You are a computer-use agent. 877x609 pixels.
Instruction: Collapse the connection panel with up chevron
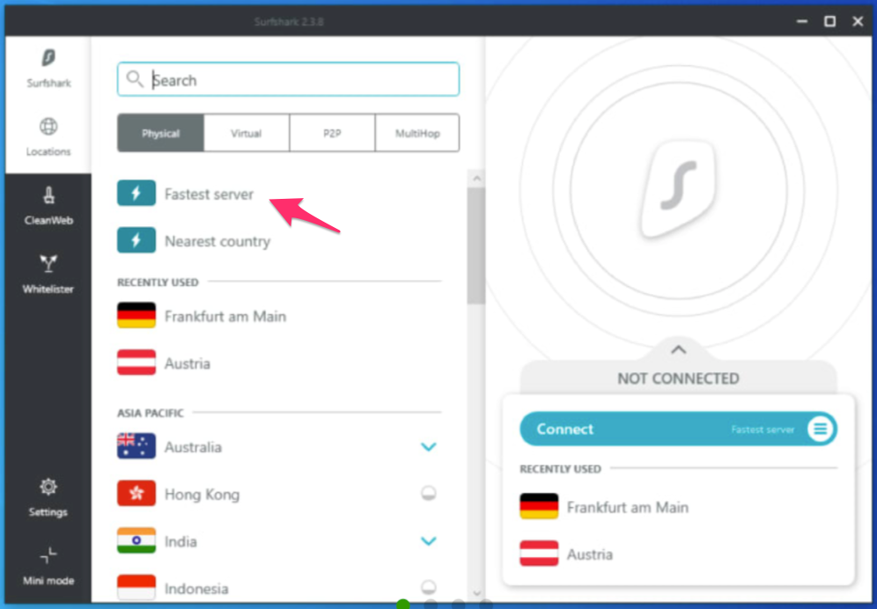click(677, 350)
